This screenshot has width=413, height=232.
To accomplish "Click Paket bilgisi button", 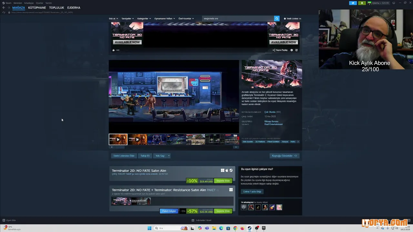I will [169, 211].
